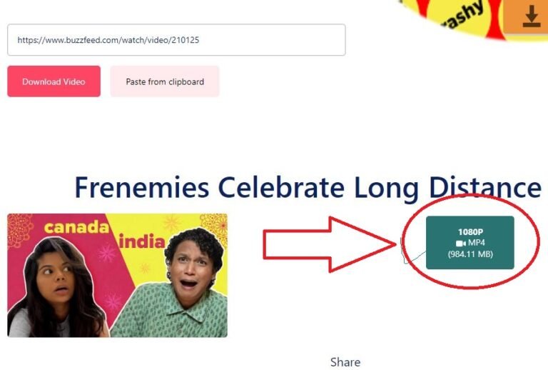
Task: Click the "india" text in the thumbnail
Action: [142, 241]
